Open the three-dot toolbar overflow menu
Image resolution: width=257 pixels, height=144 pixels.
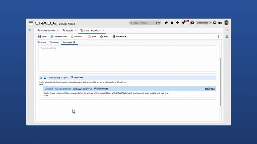click(x=218, y=36)
